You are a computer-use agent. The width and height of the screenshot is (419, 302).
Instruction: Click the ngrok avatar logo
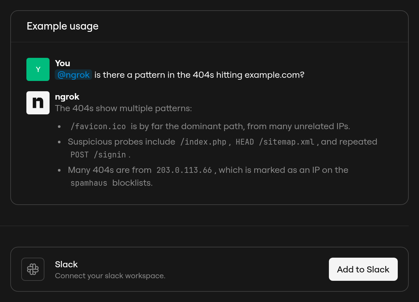click(38, 103)
